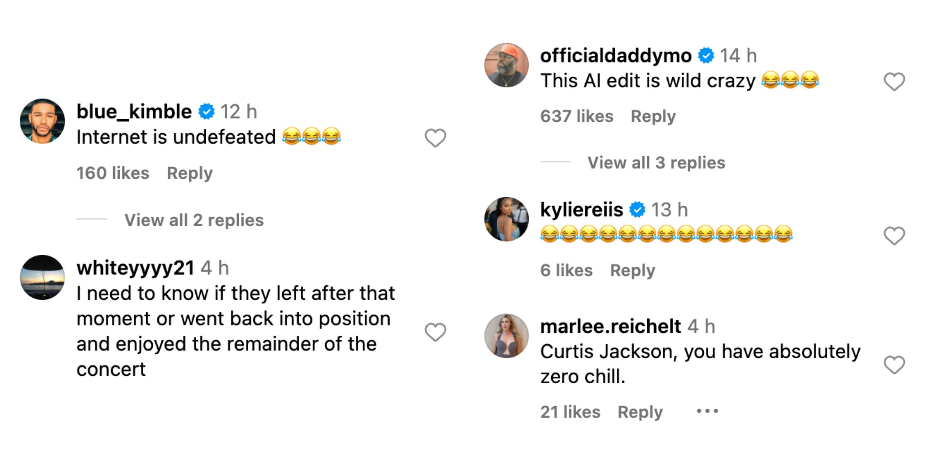Open marlee.reichelt's avatar

(506, 336)
